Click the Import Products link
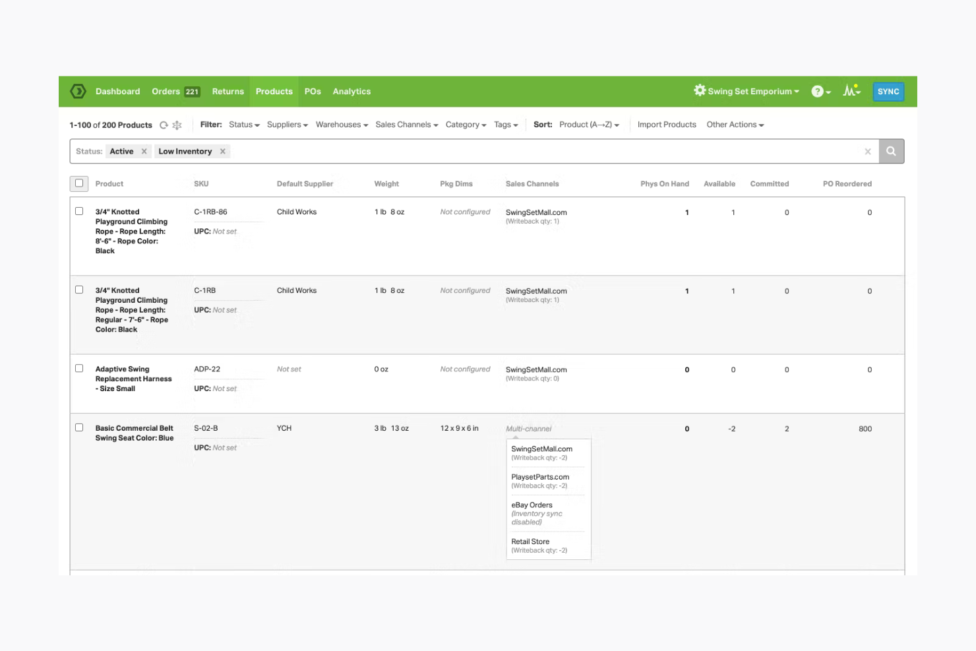The height and width of the screenshot is (651, 976). coord(667,124)
